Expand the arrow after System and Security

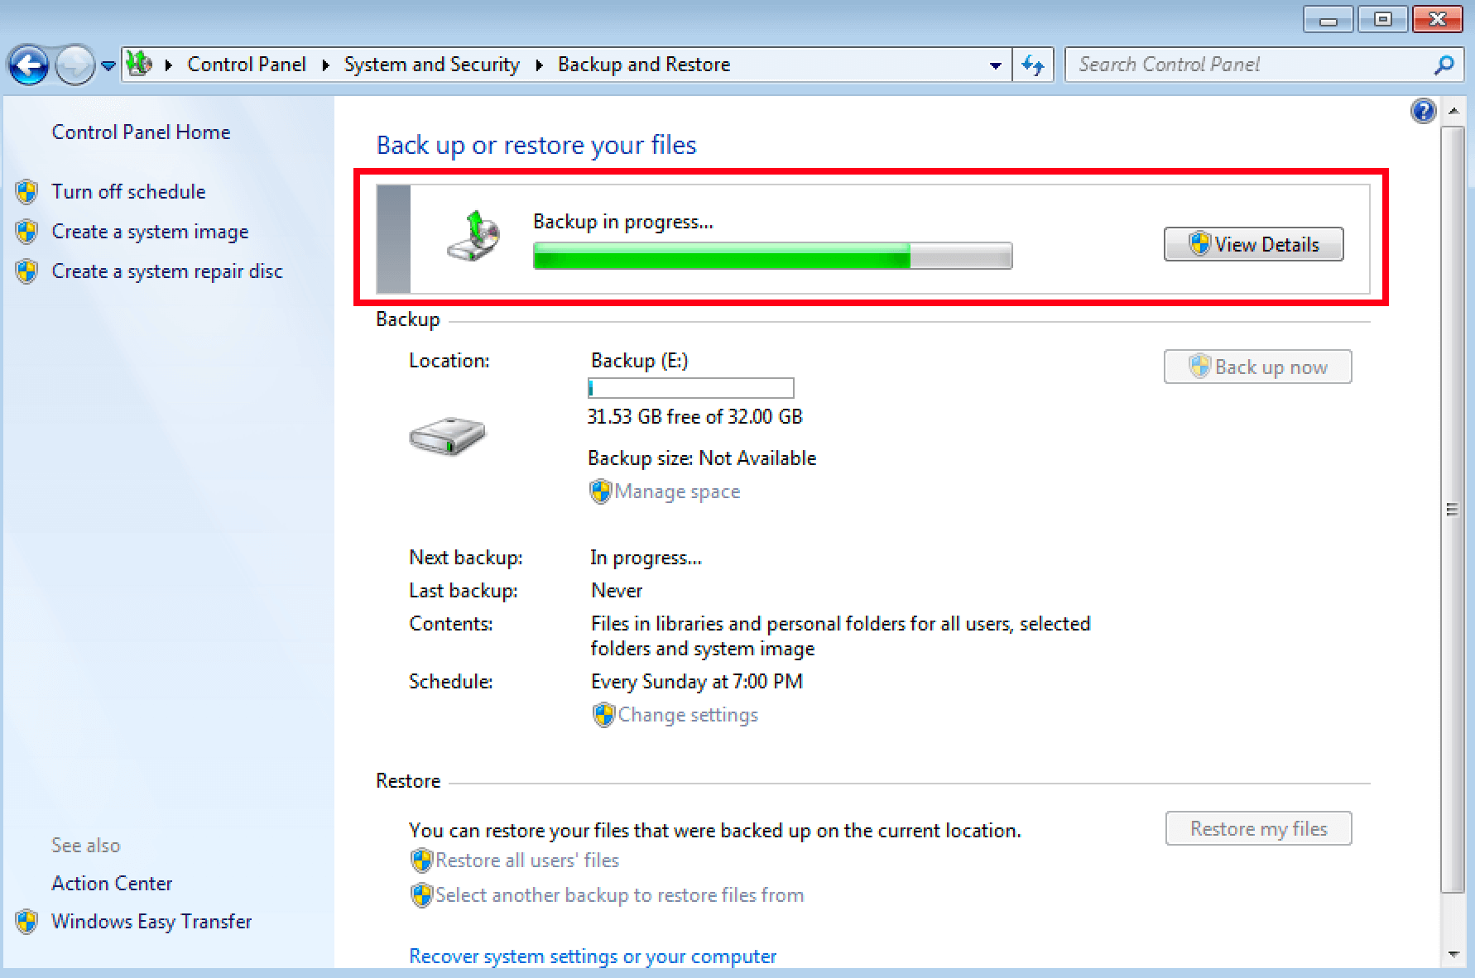pos(539,65)
